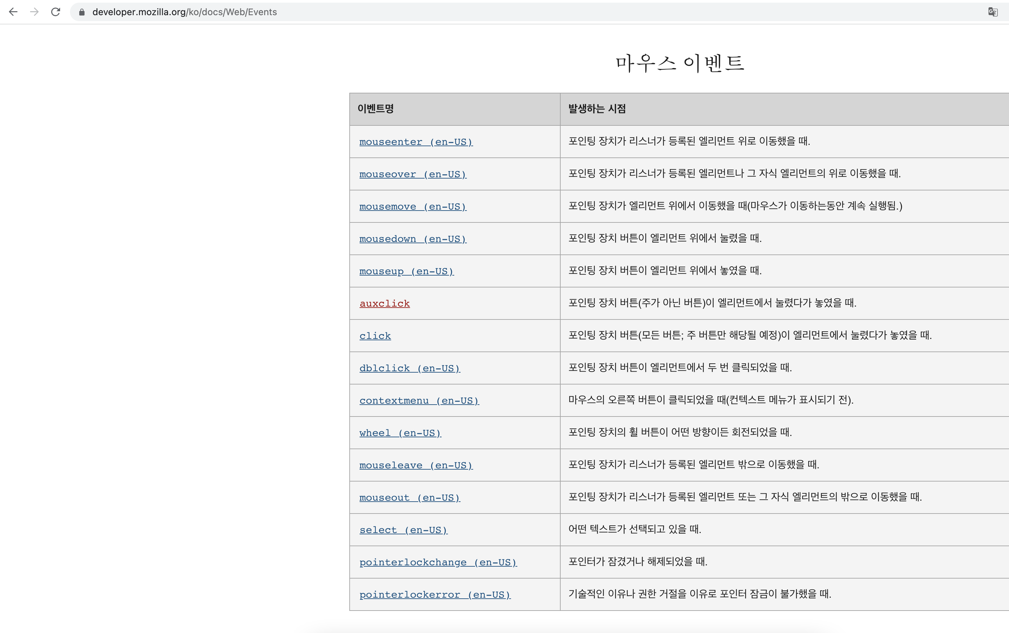Follow the mousemove (en-US) link
Viewport: 1009px width, 633px height.
coord(413,206)
